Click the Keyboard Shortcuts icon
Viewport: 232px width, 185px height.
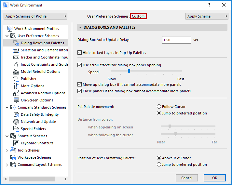pos(16,143)
